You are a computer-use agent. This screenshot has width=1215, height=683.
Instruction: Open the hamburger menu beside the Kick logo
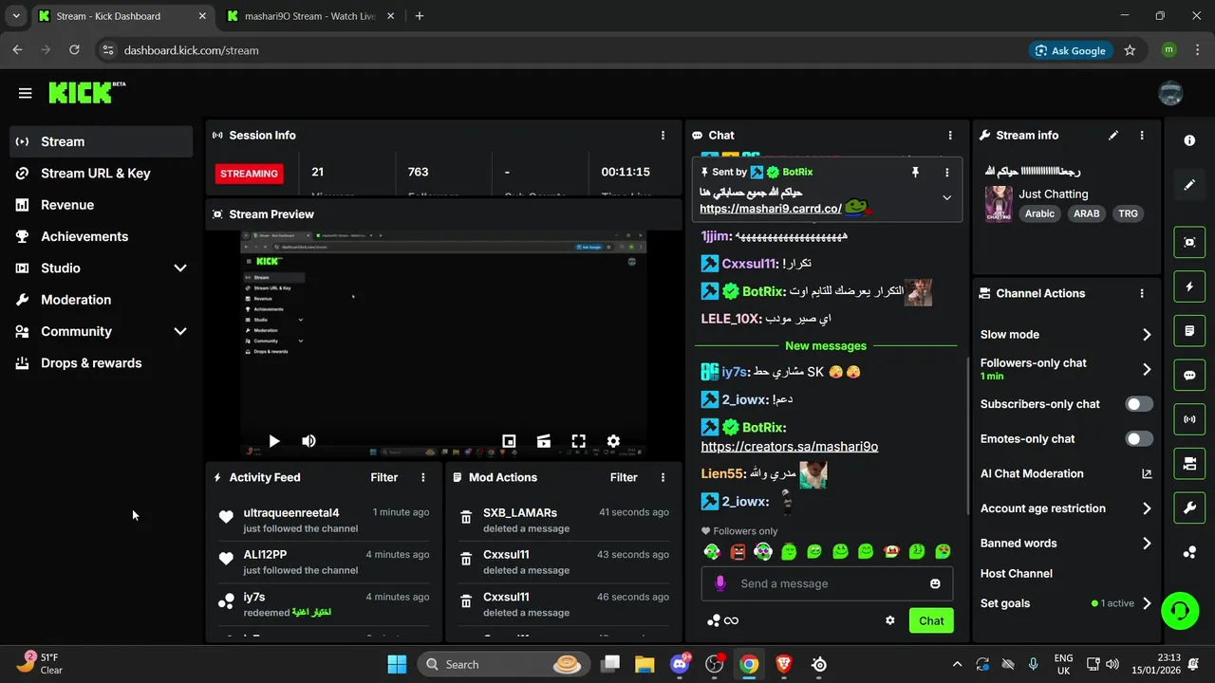(x=26, y=93)
